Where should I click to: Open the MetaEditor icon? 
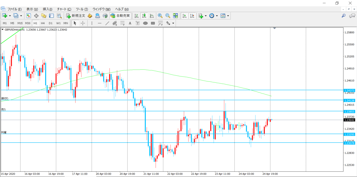point(90,16)
